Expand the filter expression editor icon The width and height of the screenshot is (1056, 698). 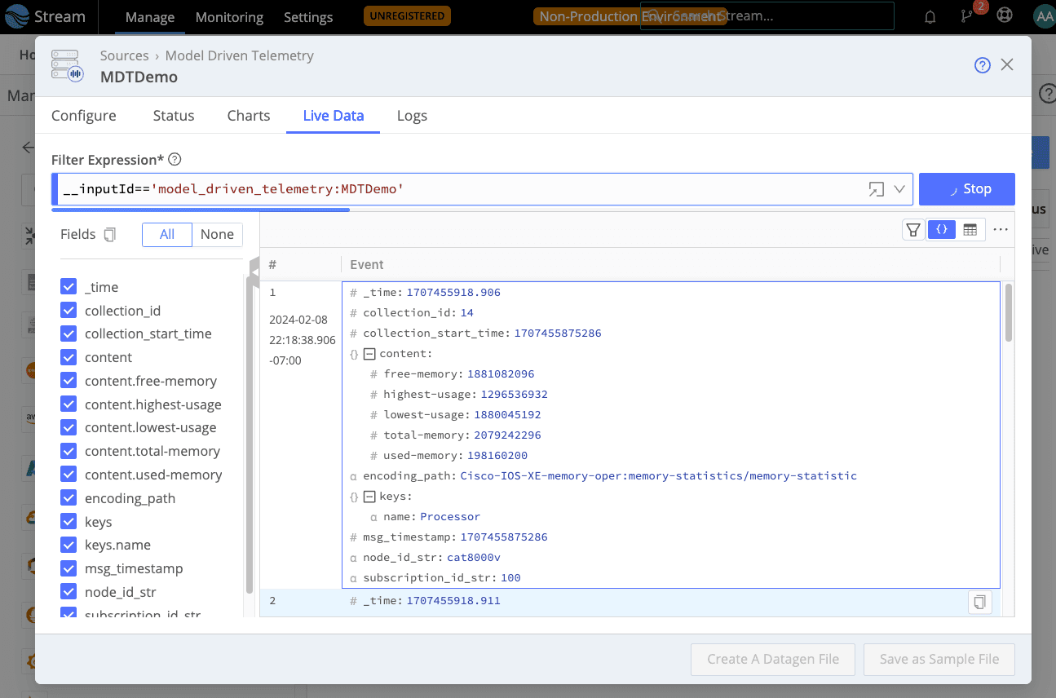876,189
